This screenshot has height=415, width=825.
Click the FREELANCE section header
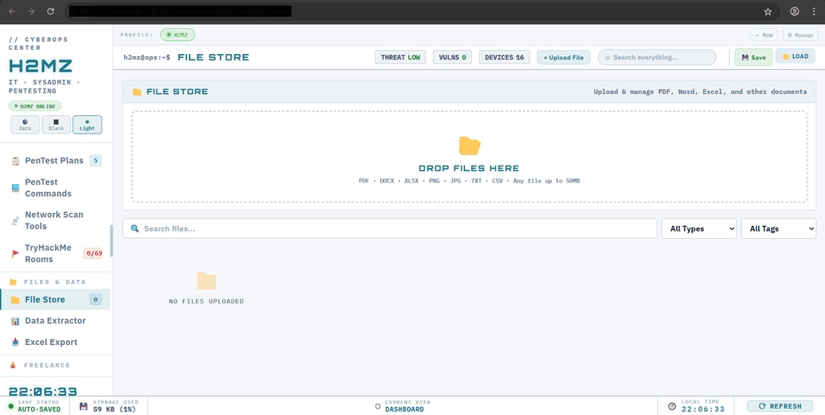47,365
